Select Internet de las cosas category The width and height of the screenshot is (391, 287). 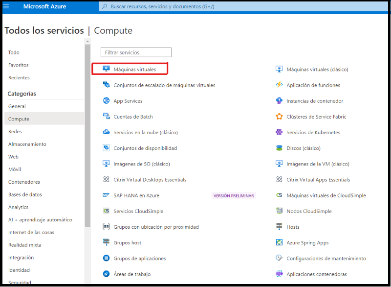31,232
